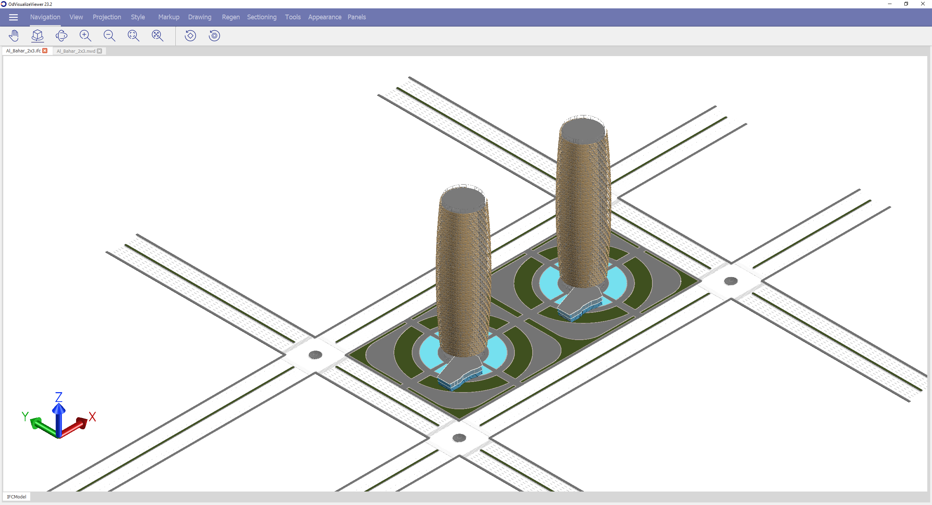Select the Pan hand tool

click(14, 36)
